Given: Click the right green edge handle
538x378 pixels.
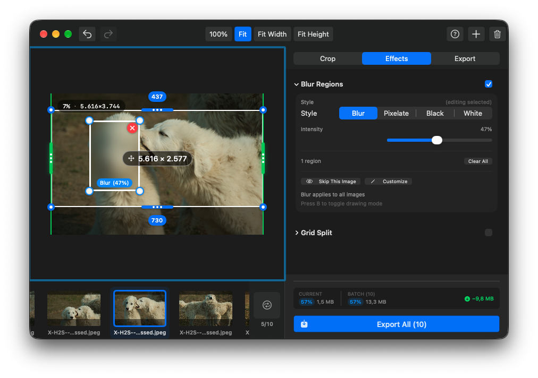Looking at the screenshot, I should click(x=263, y=158).
